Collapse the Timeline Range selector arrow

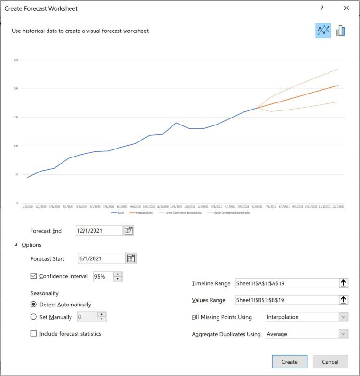344,283
